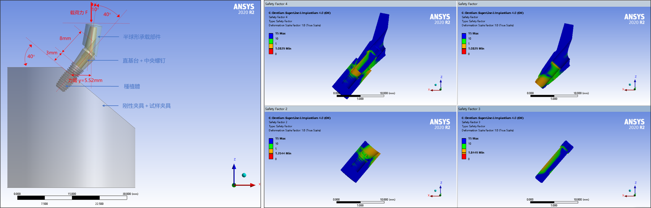Click the cyan triad ball in the Safety Factor 2 viewport
The height and width of the screenshot is (208, 651).
click(435, 191)
